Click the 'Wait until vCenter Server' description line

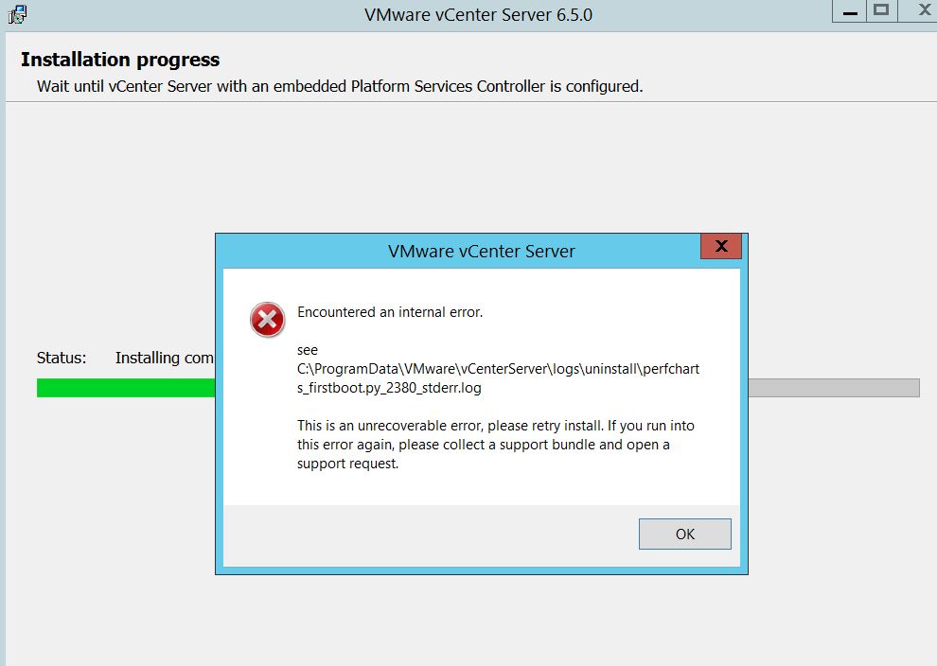(340, 87)
